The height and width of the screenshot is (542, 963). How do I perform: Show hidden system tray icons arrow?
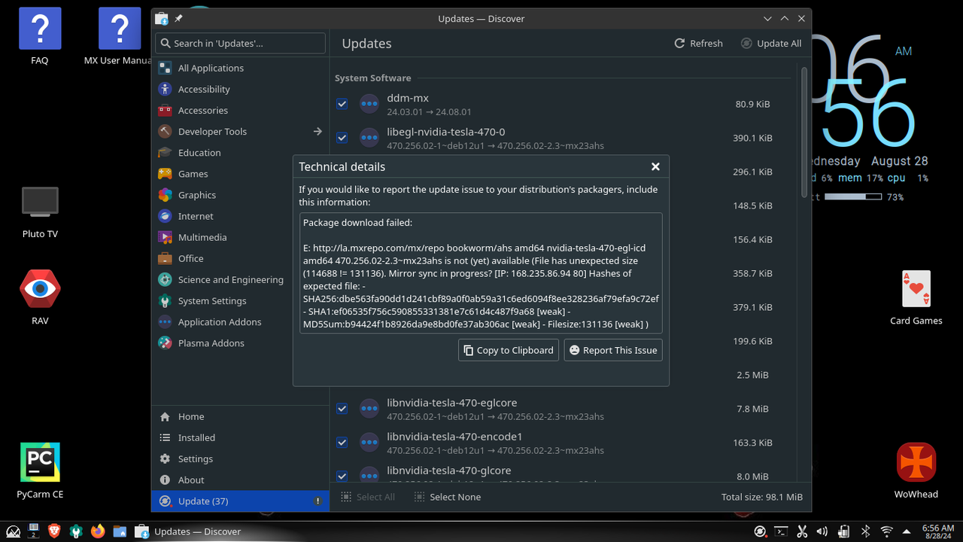click(x=906, y=531)
